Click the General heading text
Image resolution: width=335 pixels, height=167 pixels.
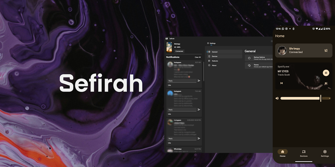(250, 51)
